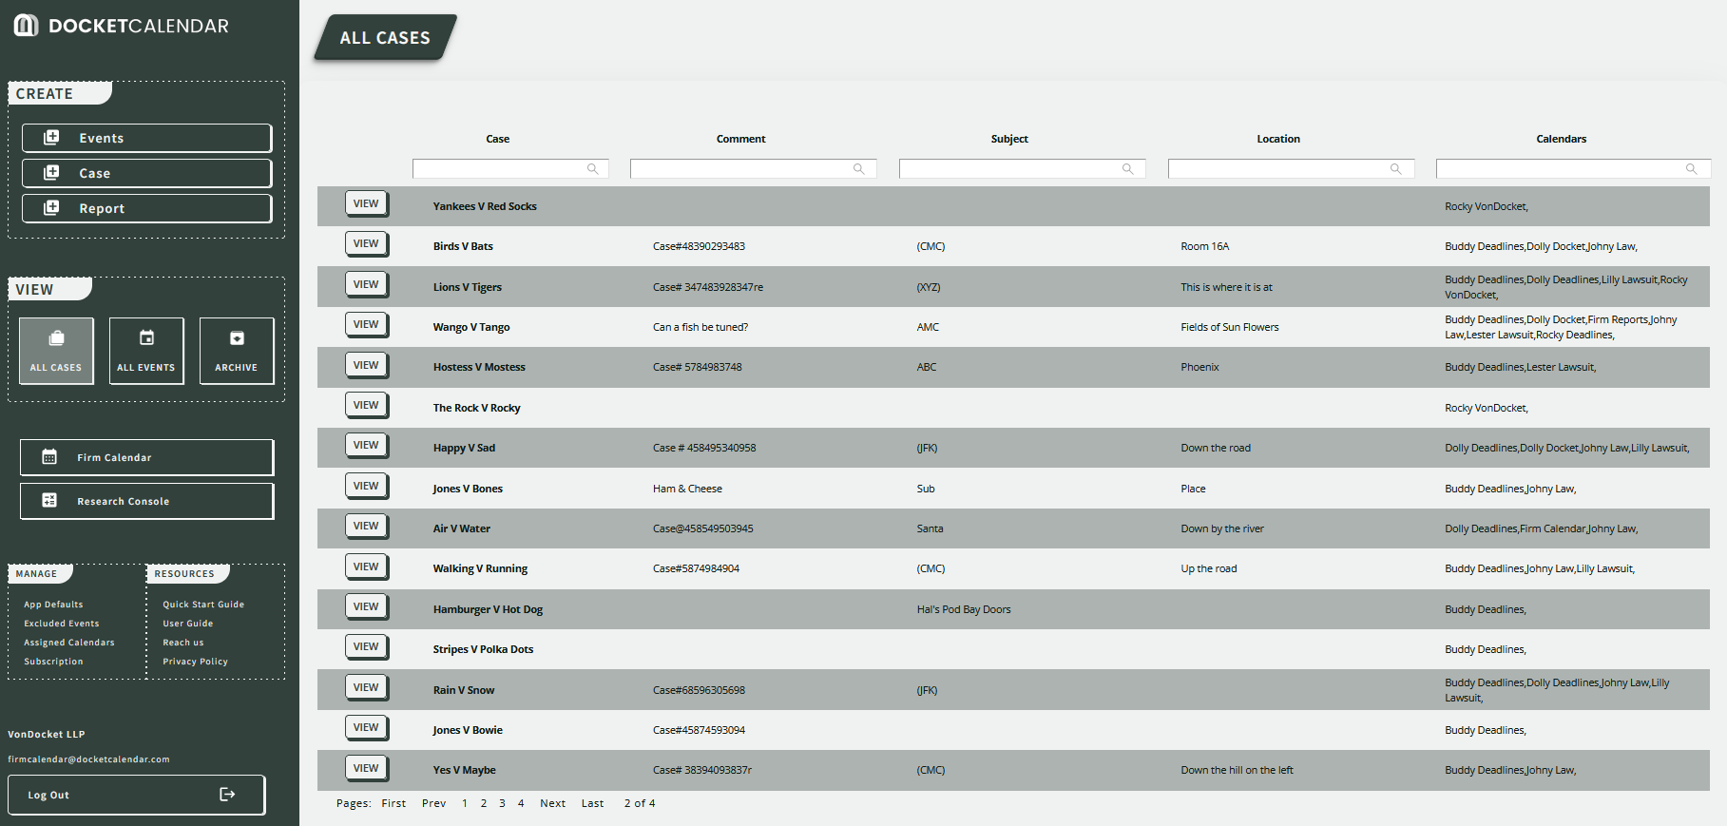The width and height of the screenshot is (1727, 826).
Task: Click the Log Out button
Action: click(x=136, y=795)
